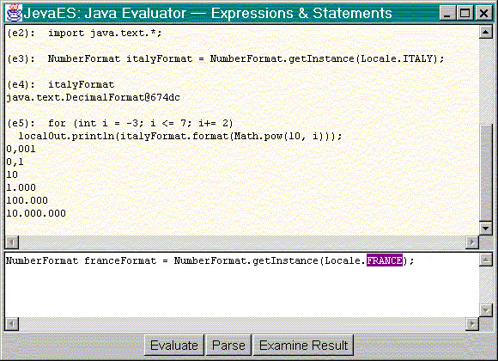This screenshot has width=498, height=361.
Task: Click the Java coffee cup window icon
Action: pyautogui.click(x=14, y=13)
